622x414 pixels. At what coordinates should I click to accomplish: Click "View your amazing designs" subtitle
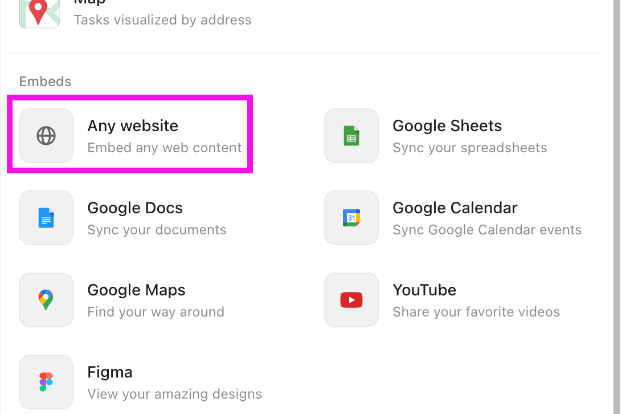pos(175,394)
